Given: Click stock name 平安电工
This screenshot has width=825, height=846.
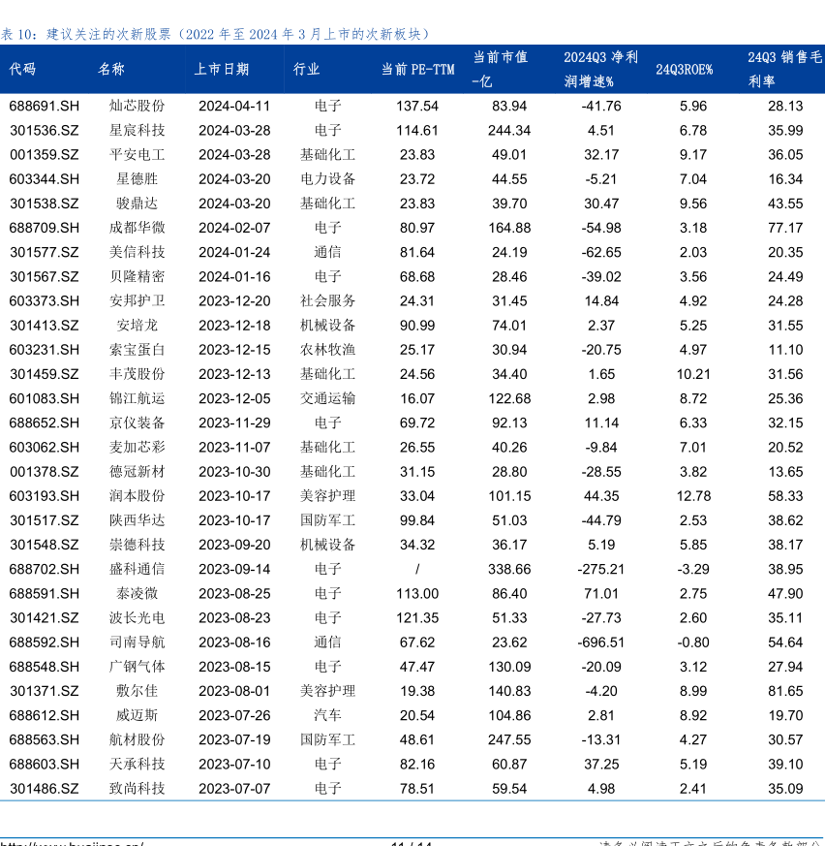Looking at the screenshot, I should pyautogui.click(x=137, y=155).
